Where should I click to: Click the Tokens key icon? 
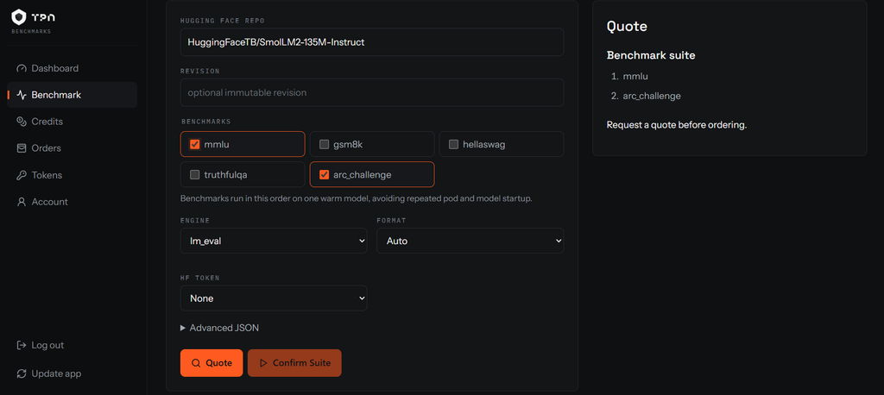[x=22, y=175]
